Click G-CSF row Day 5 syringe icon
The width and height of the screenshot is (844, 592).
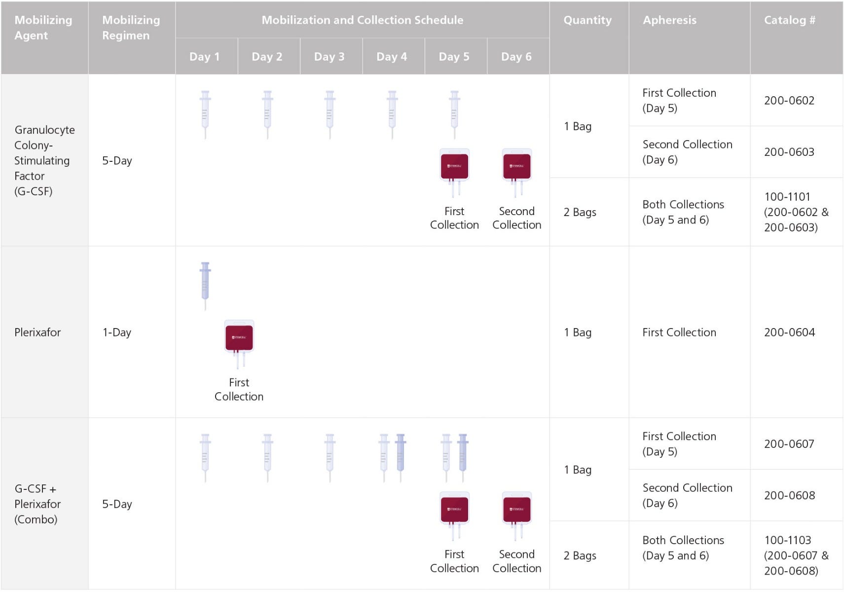click(x=454, y=114)
